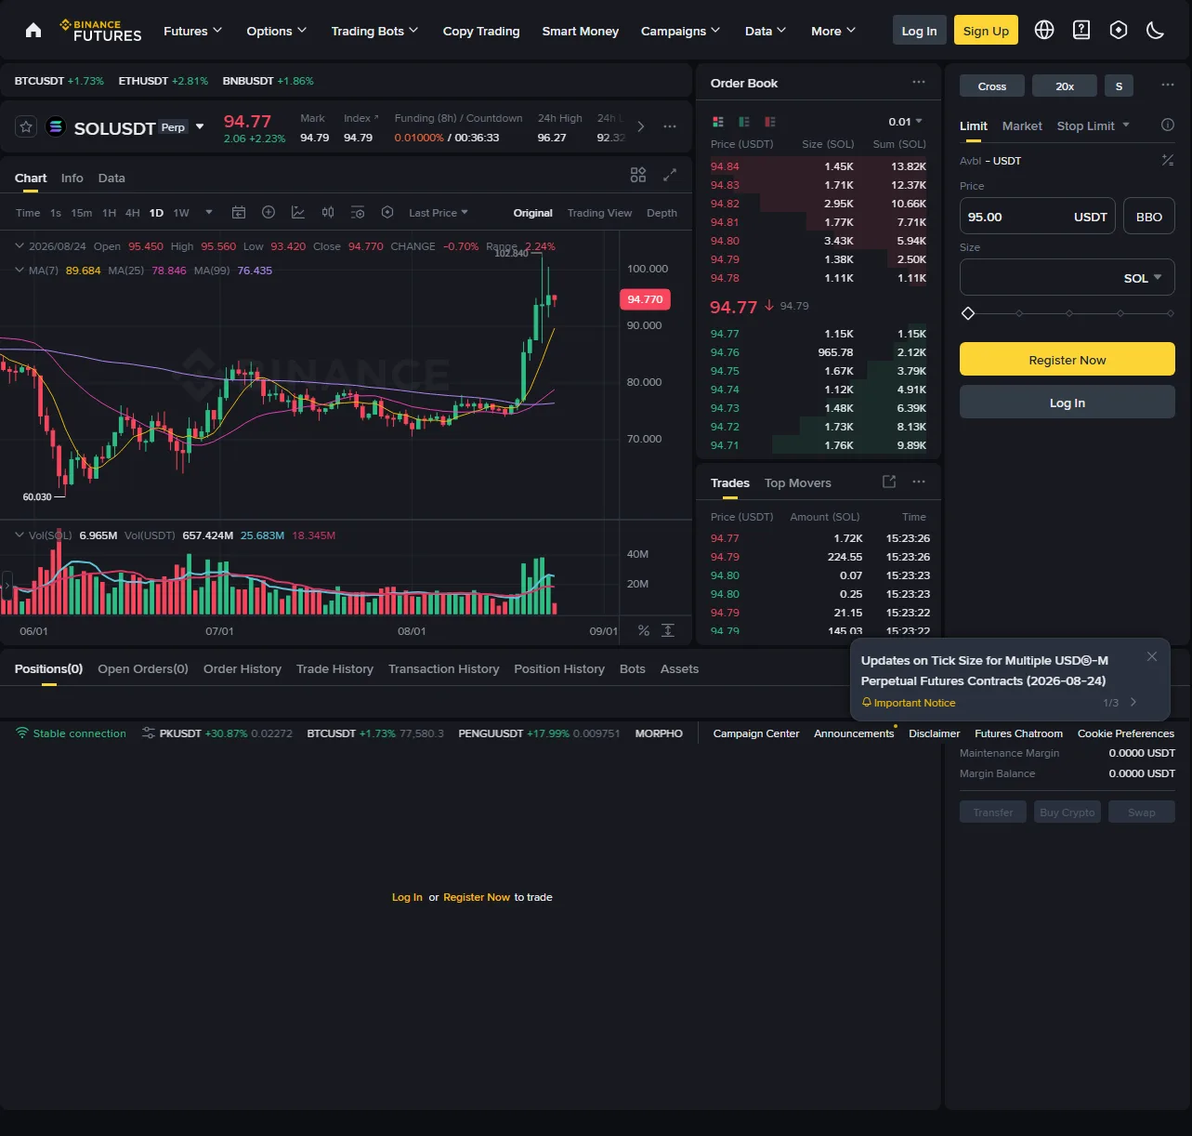Select the 4H time interval

[x=133, y=213]
